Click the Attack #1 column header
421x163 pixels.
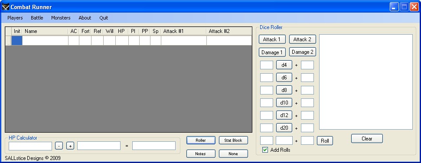point(184,31)
